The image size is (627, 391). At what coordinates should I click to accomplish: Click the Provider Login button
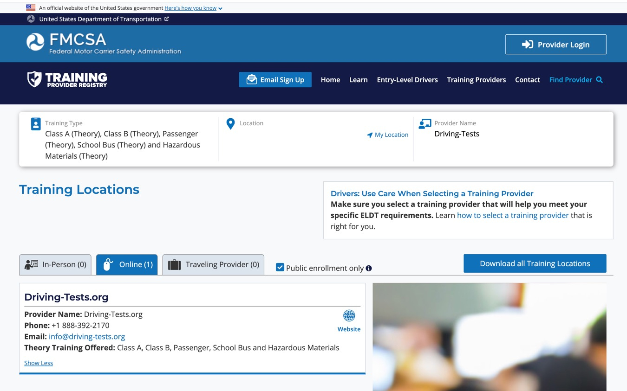click(555, 45)
